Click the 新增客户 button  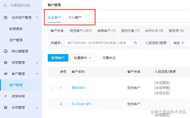(58, 58)
